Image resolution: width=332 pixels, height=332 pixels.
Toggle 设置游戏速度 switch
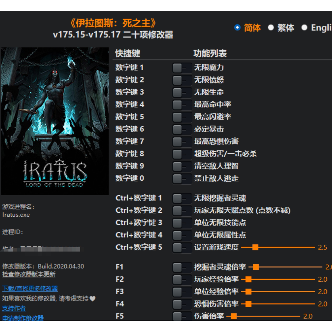(x=182, y=248)
